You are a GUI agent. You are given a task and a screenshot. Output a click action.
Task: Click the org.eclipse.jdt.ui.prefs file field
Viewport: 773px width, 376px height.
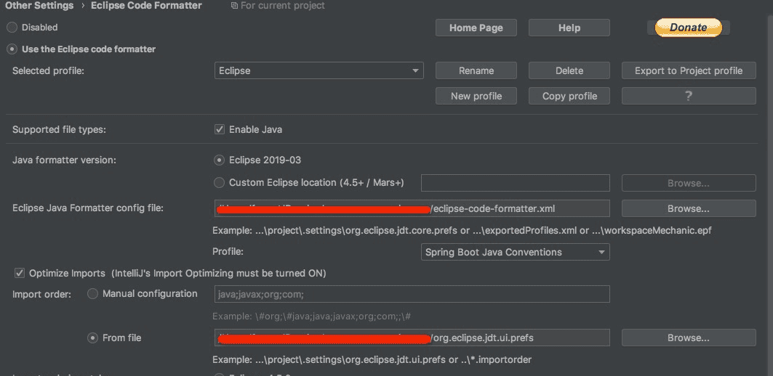(412, 338)
